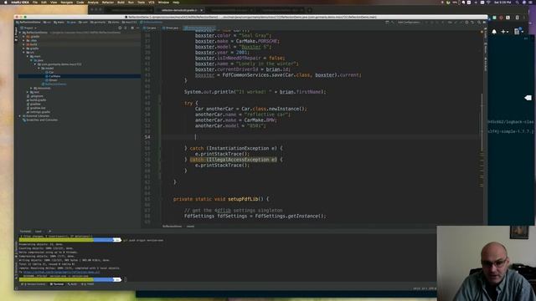Click the clock showing Sat time
536x301 pixels.
(x=502, y=3)
